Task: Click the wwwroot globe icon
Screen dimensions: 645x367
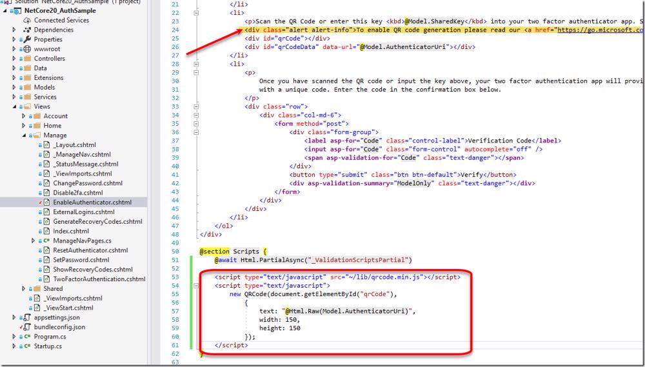Action: click(x=27, y=49)
